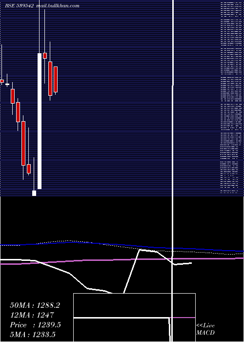
Task: Click the 5MA : 1233.5 value
Action: click(33, 335)
